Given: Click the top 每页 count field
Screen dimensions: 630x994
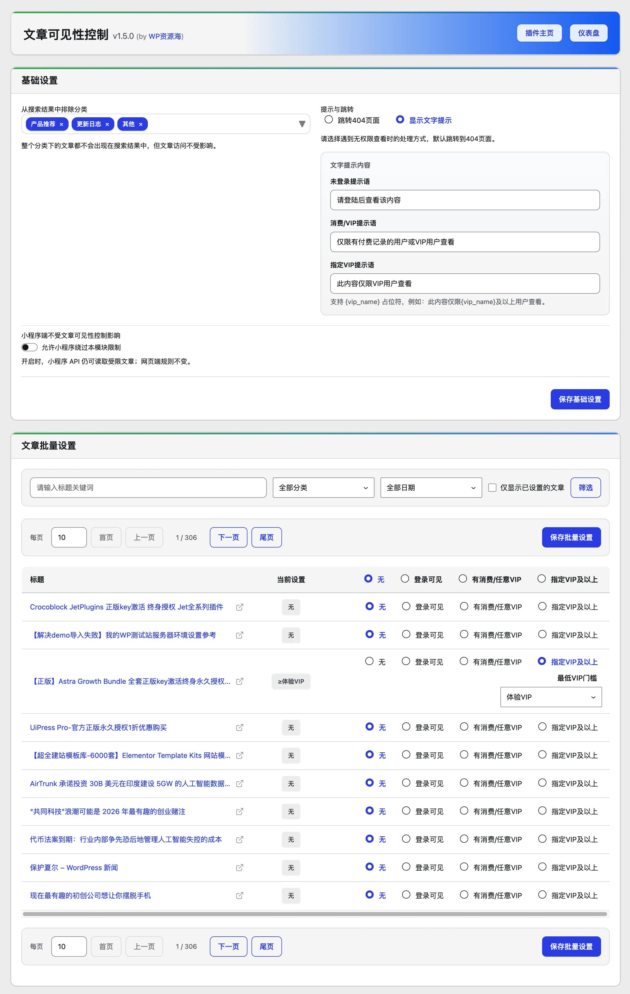Looking at the screenshot, I should tap(69, 537).
